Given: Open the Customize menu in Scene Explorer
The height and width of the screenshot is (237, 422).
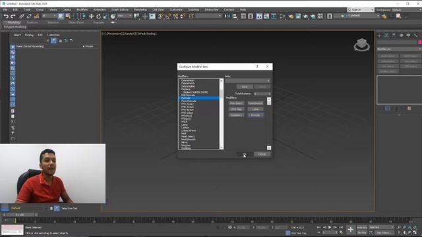Looking at the screenshot, I should tap(53, 35).
